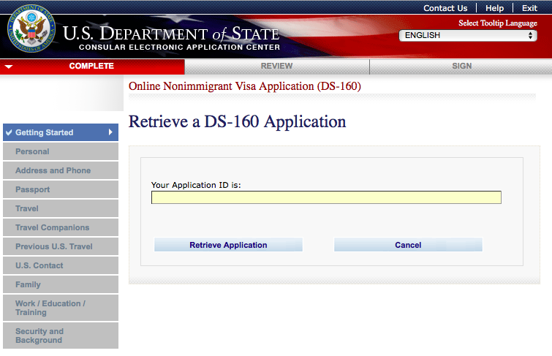The image size is (552, 356).
Task: Go to the Personal section
Action: pos(32,151)
